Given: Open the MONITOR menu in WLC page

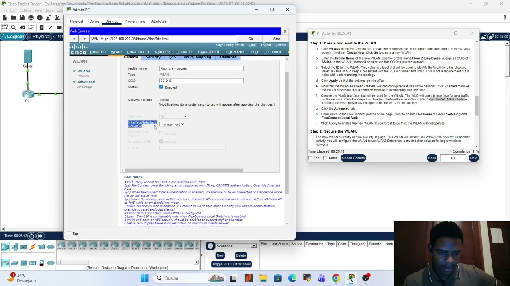Looking at the screenshot, I should (98, 52).
